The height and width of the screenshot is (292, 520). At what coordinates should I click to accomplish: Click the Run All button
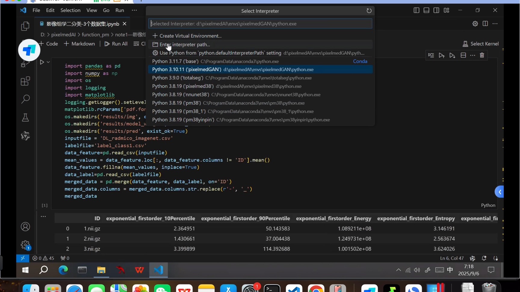[x=116, y=44]
